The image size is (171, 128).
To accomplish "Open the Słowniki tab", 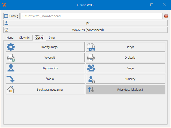I will [x=24, y=38].
